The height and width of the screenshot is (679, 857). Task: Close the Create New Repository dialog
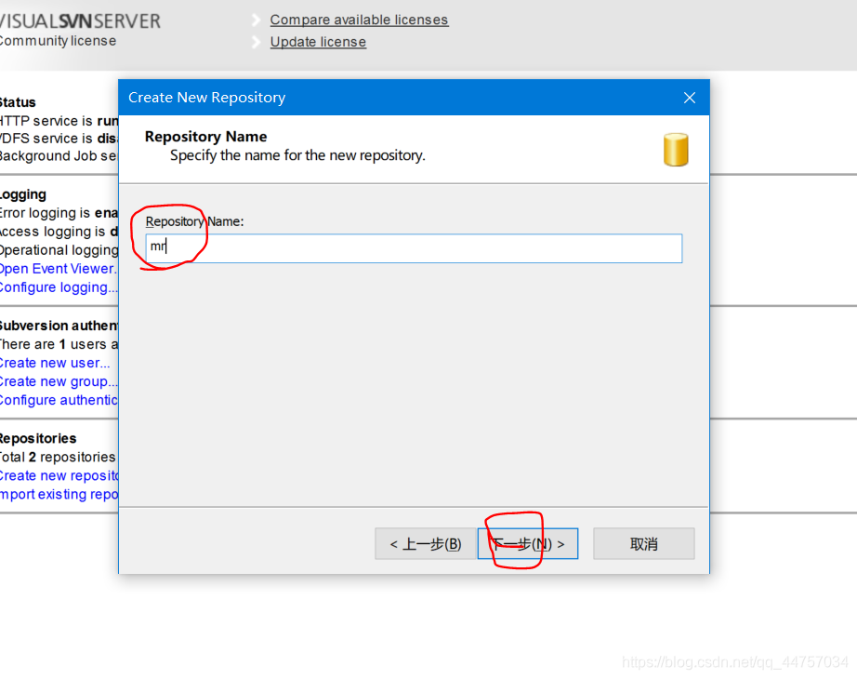point(689,98)
